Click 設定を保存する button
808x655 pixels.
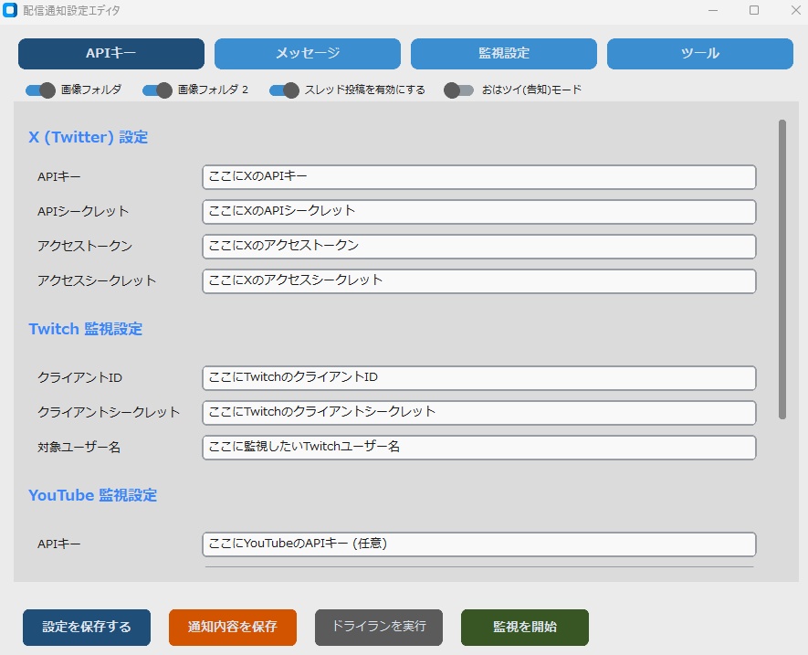pos(86,628)
